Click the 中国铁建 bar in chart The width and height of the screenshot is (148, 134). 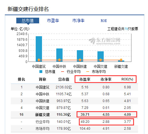(80, 56)
